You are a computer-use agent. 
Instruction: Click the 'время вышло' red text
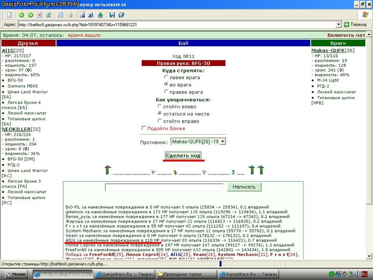coord(84,35)
